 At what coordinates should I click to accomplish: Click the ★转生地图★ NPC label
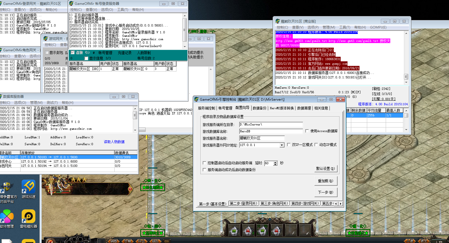click(153, 187)
